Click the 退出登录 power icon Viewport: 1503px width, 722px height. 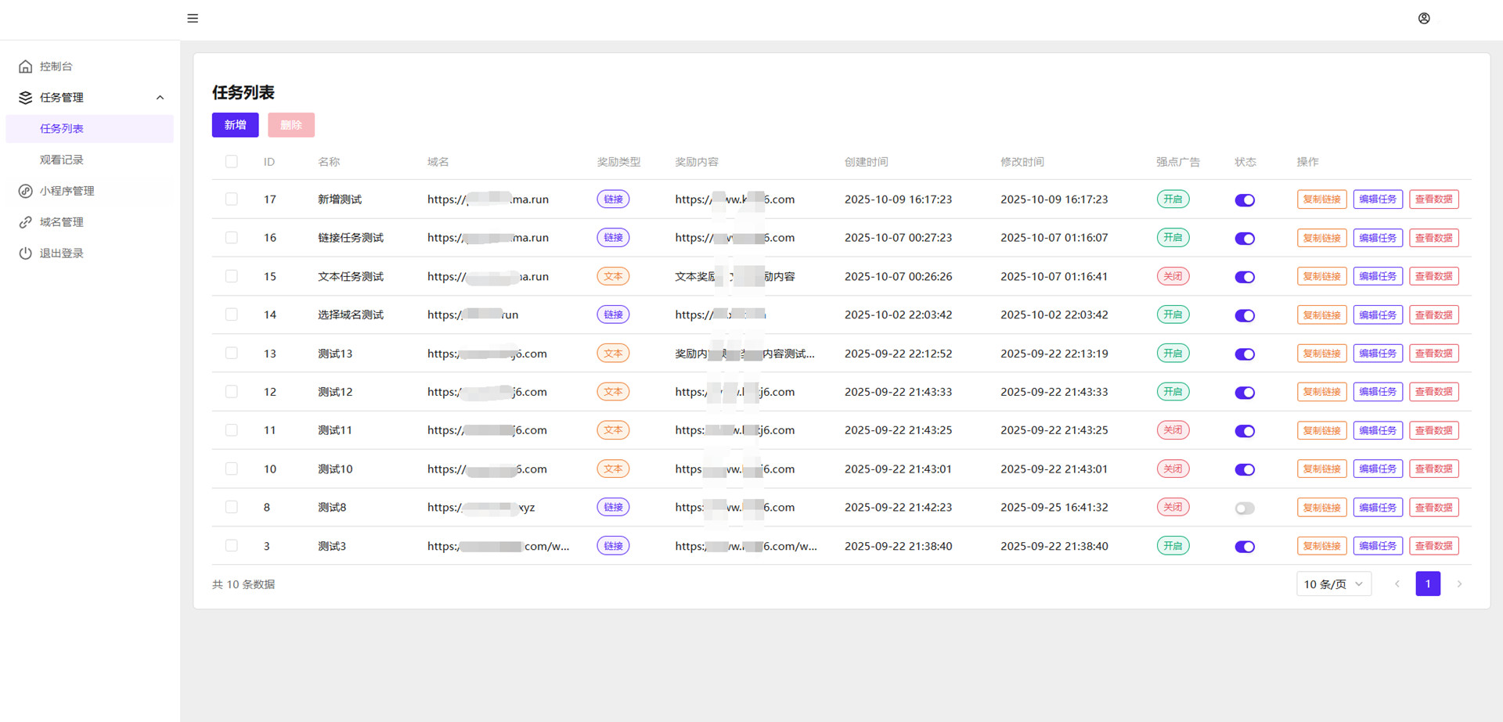point(26,253)
